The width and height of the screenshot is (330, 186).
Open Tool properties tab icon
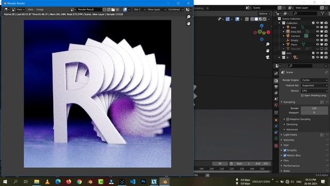[276, 73]
